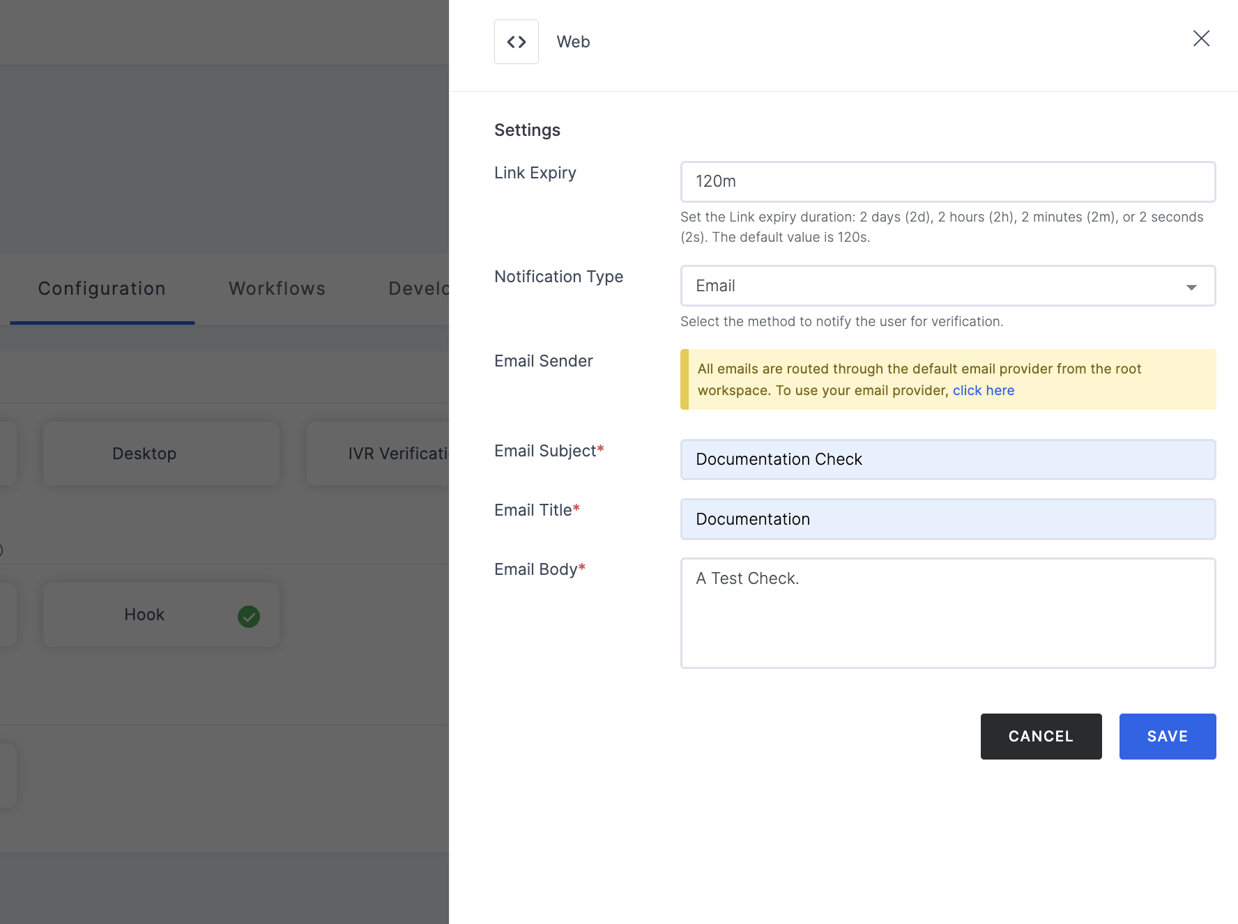Open the Developer tab behind the panel
This screenshot has width=1238, height=924.
coord(418,288)
